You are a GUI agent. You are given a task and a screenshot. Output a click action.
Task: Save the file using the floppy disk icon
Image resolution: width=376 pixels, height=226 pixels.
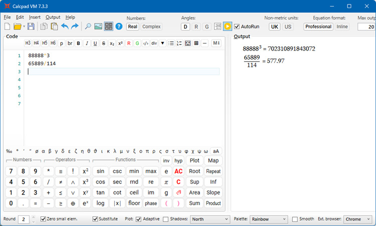pyautogui.click(x=31, y=26)
